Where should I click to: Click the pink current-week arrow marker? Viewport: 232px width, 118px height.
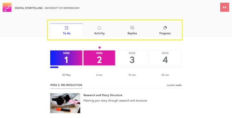pyautogui.click(x=100, y=48)
